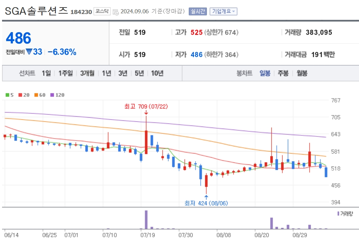359x240 pixels.
Task: Click the 07/19 date axis label
Action: (x=147, y=235)
